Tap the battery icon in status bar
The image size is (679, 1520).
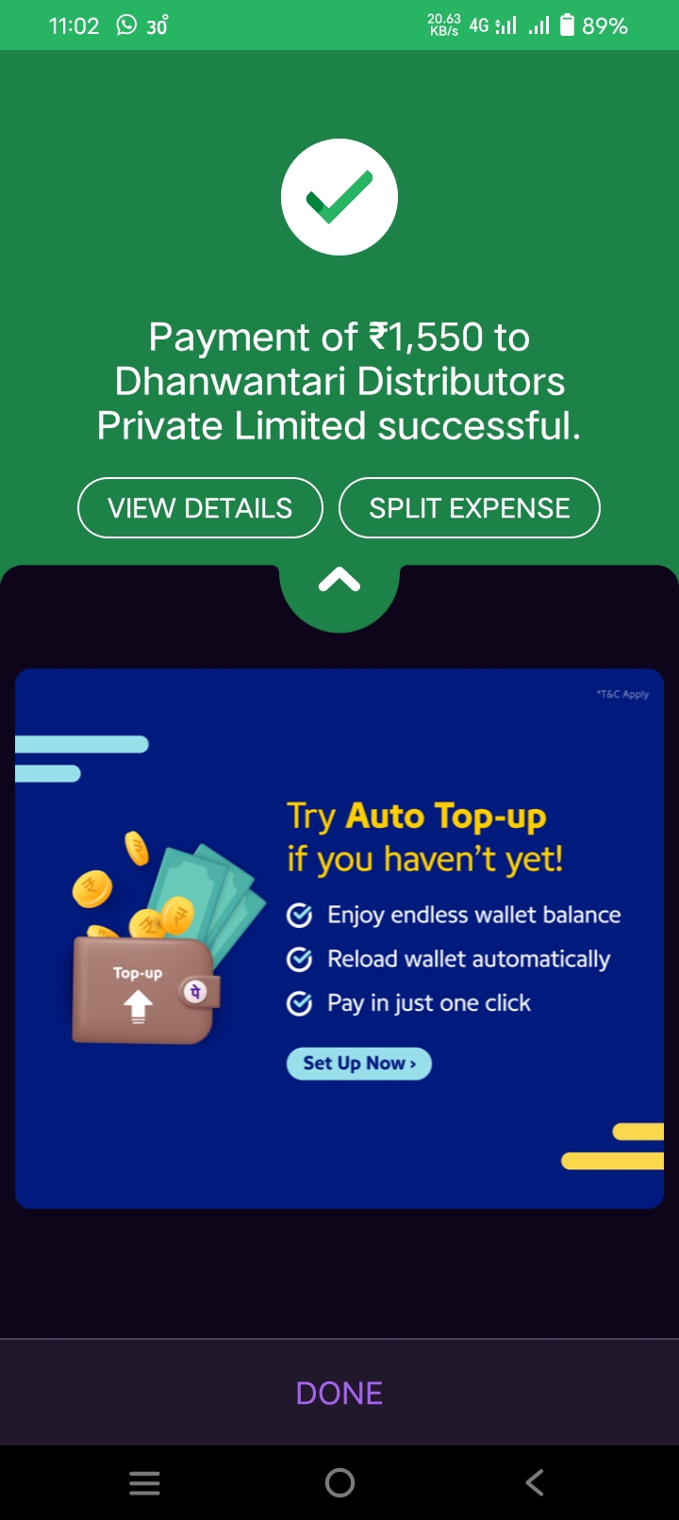pos(567,25)
